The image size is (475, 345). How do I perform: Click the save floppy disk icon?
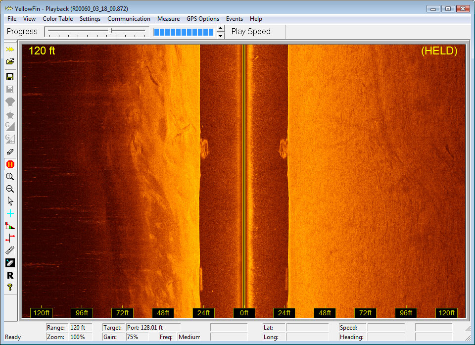10,77
